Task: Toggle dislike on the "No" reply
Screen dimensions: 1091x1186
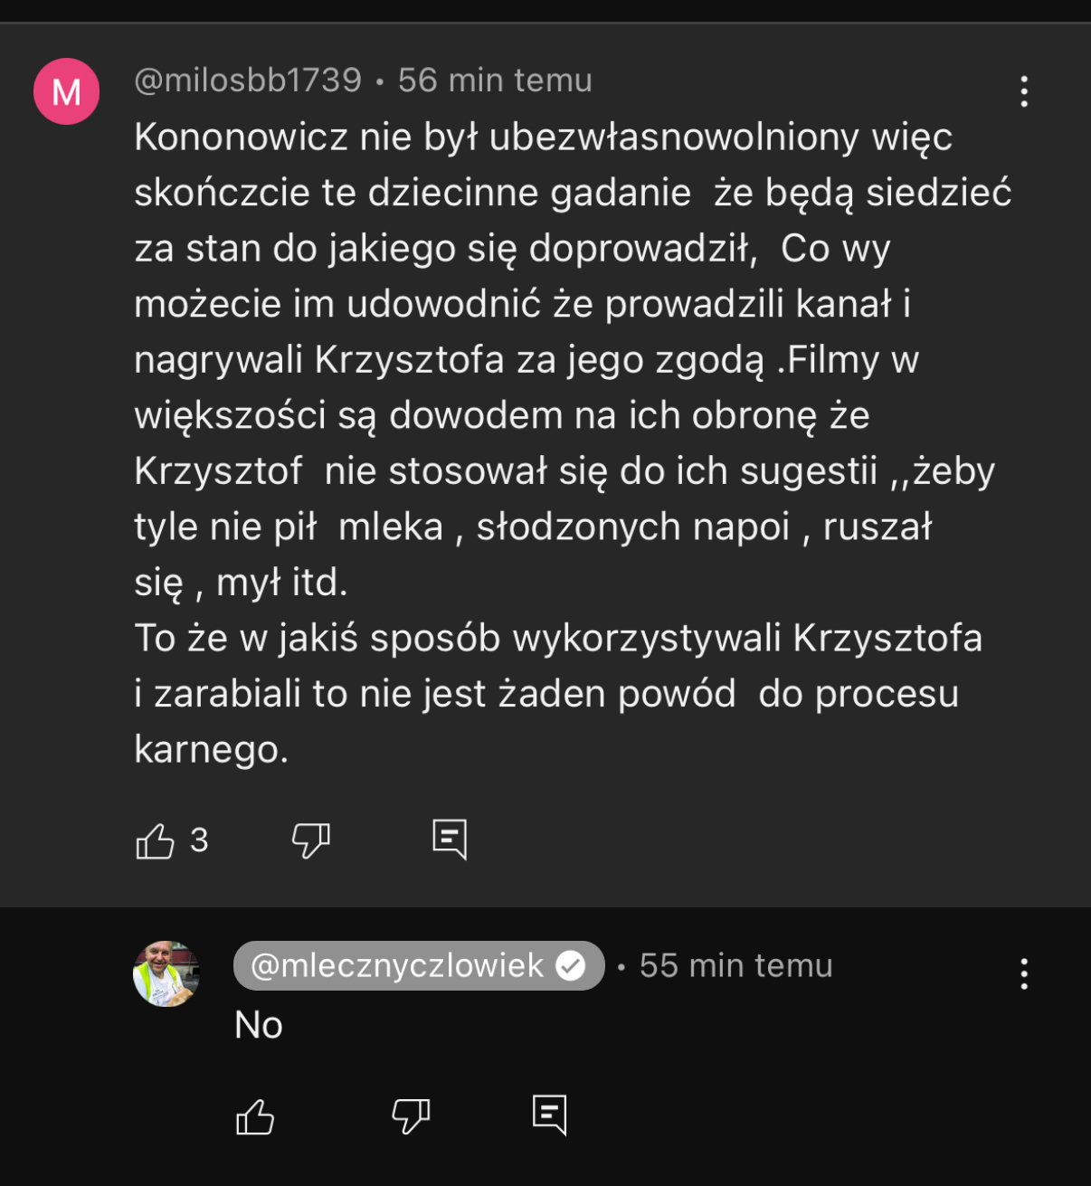Action: pyautogui.click(x=411, y=1117)
